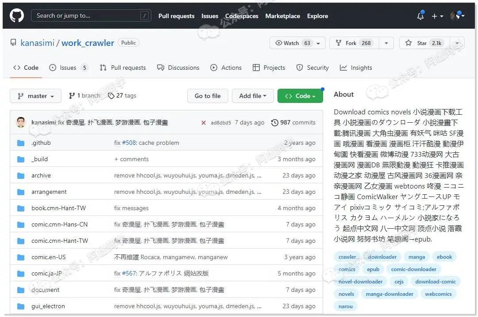The width and height of the screenshot is (478, 317).
Task: Open Codespaces in top navigation
Action: 242,16
